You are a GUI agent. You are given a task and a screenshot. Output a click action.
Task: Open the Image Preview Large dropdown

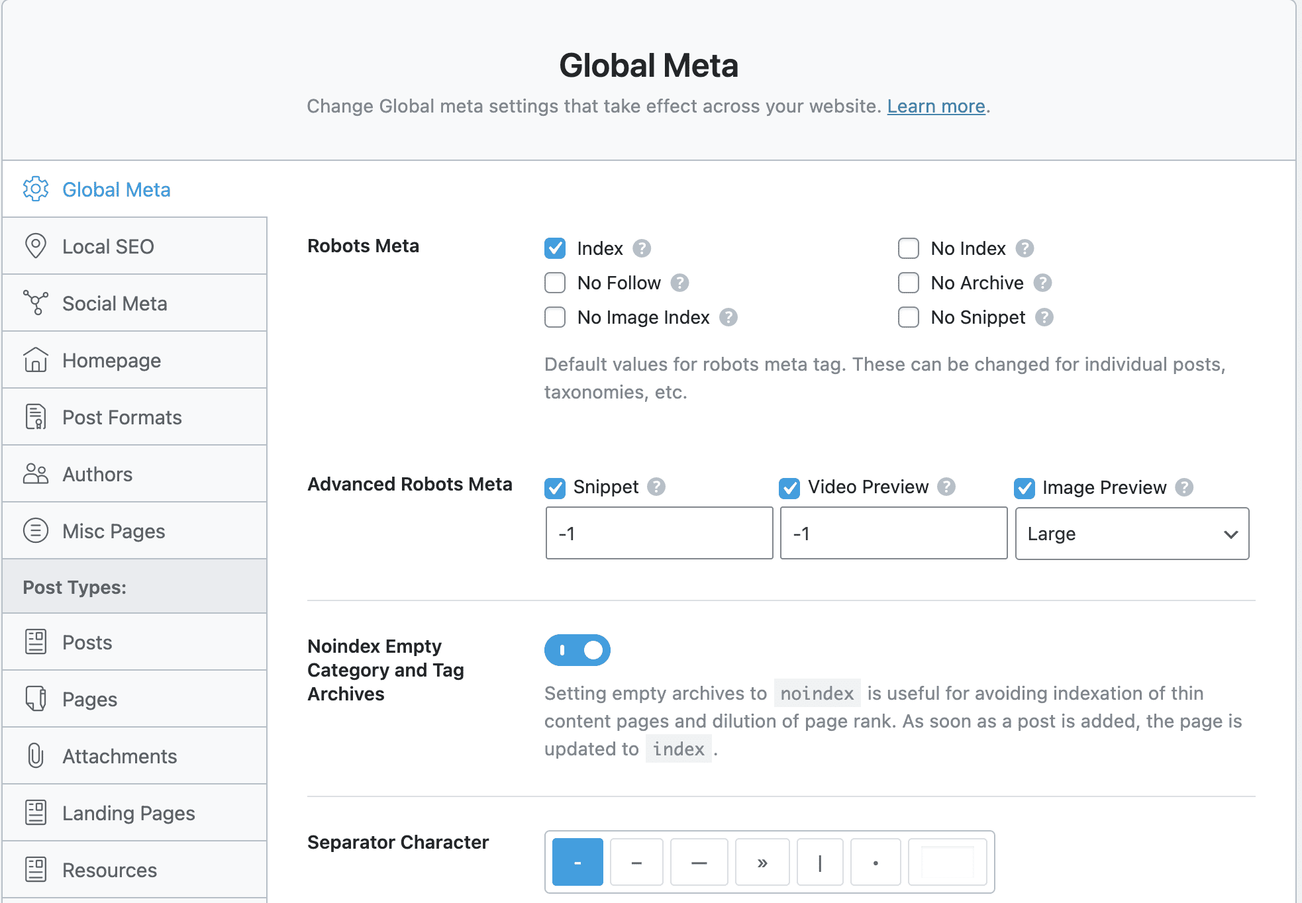tap(1132, 534)
